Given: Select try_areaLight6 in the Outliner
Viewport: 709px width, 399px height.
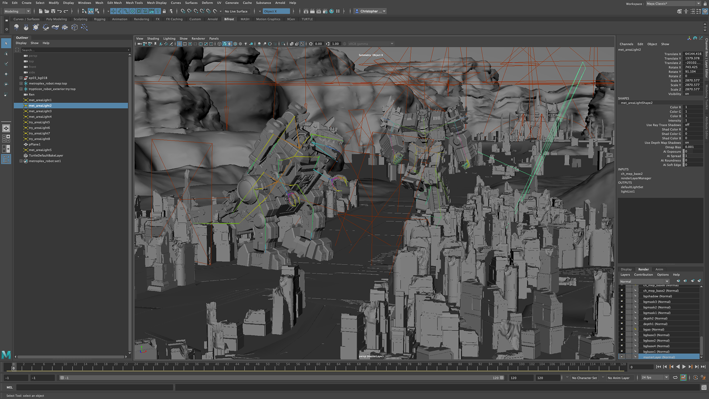Looking at the screenshot, I should [39, 128].
